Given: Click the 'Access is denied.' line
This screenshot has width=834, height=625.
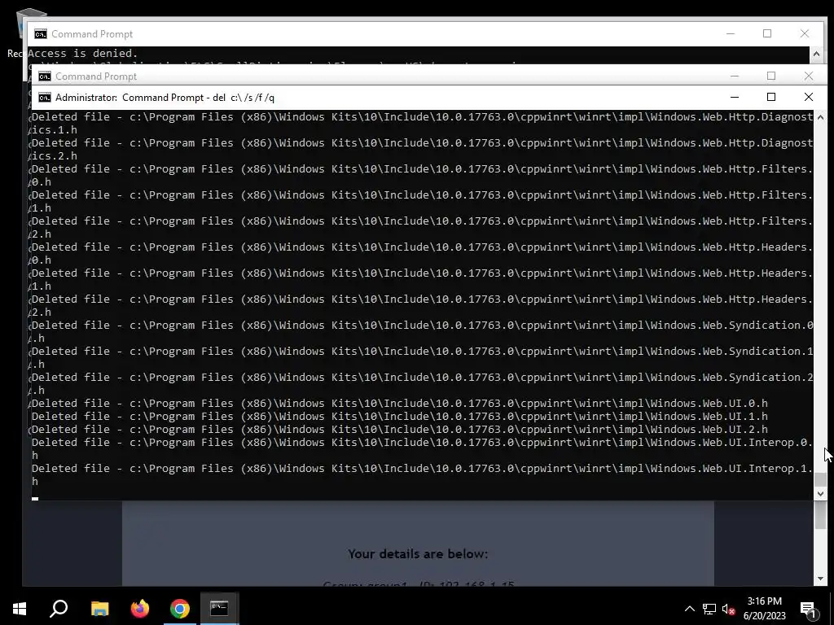Looking at the screenshot, I should [83, 53].
